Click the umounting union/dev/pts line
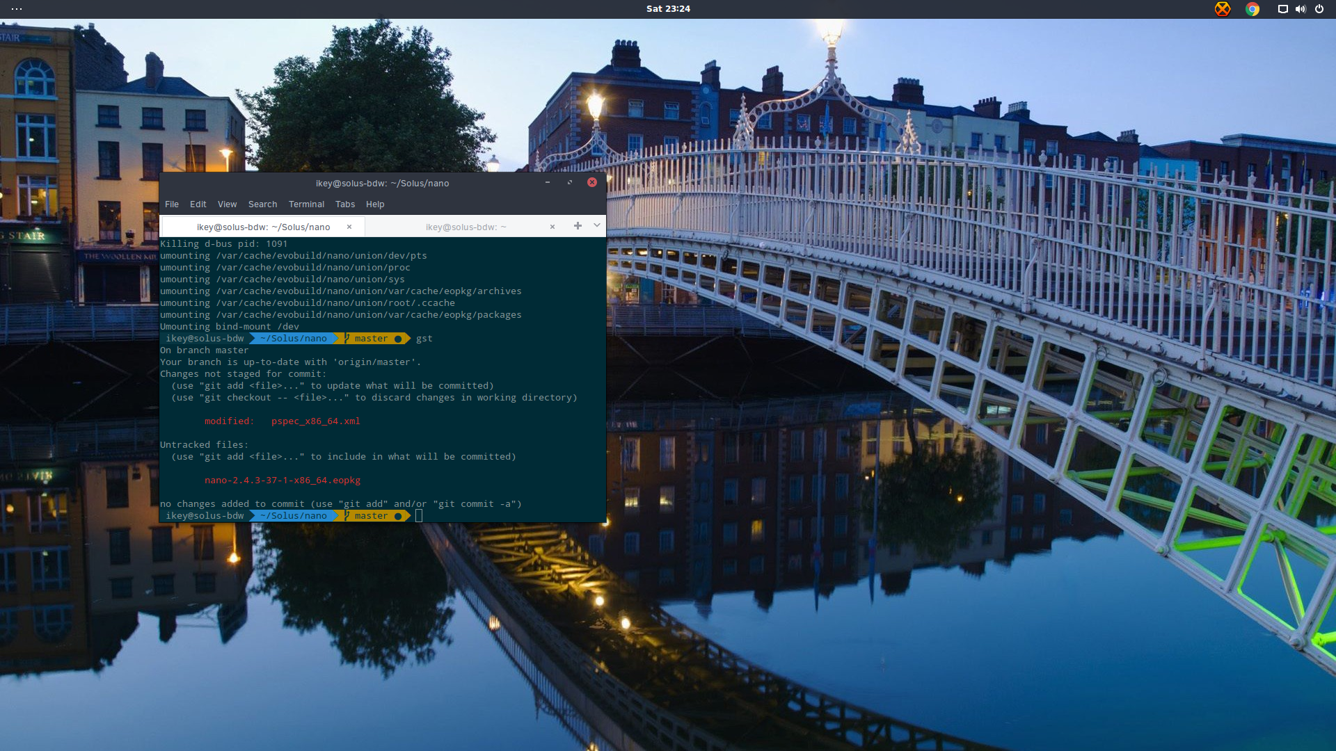The height and width of the screenshot is (751, 1336). [294, 256]
